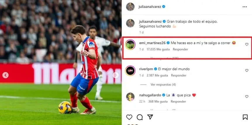252x125 pixels.
Task: Open juliaanalvarez avatar in post header
Action: [130, 7]
